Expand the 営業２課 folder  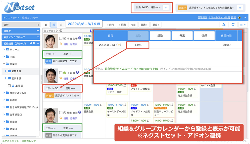[6, 78]
